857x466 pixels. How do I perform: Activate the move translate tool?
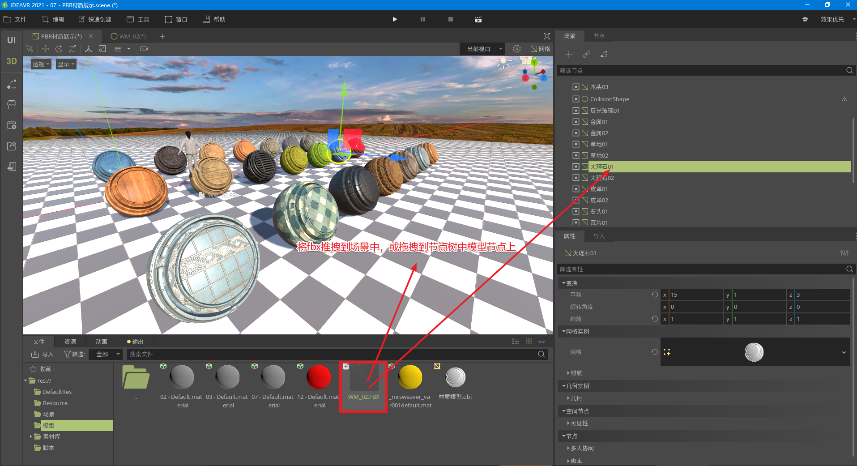[x=45, y=49]
